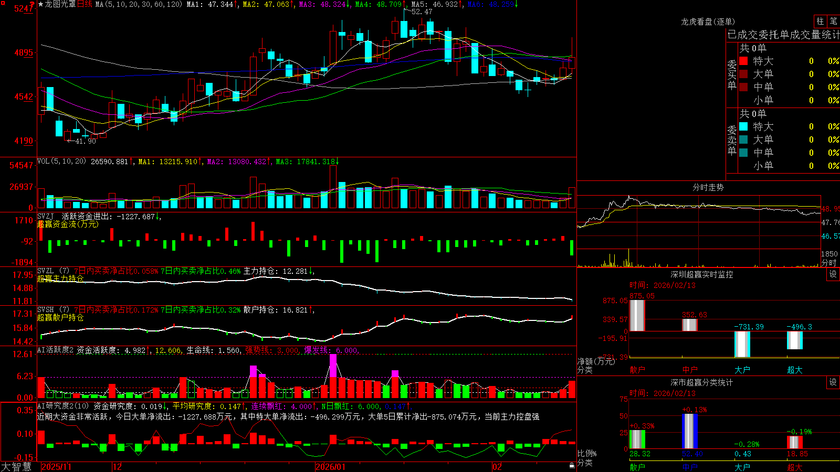Click the 中户 bar showing 352.63

pyautogui.click(x=690, y=325)
